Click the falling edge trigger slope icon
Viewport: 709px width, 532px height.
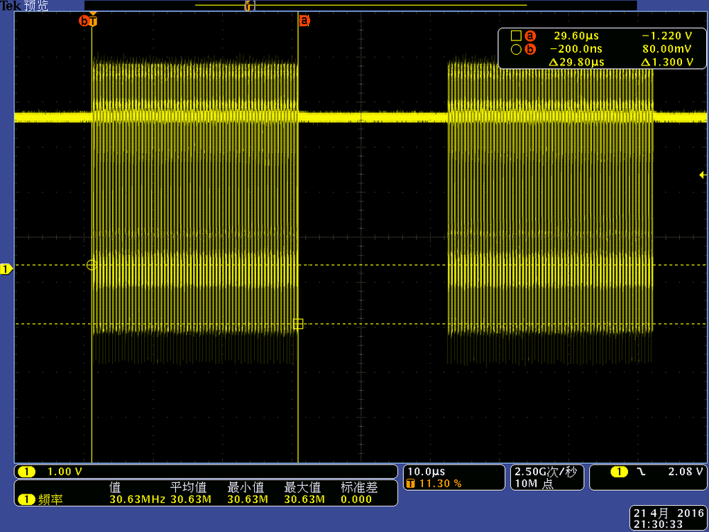tap(641, 472)
